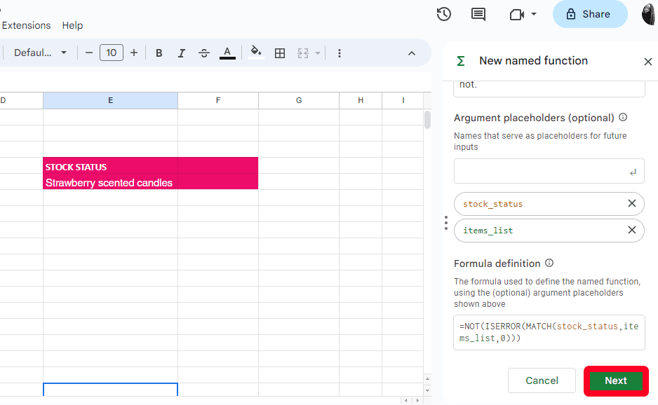Expand the font family dropdown

(41, 53)
